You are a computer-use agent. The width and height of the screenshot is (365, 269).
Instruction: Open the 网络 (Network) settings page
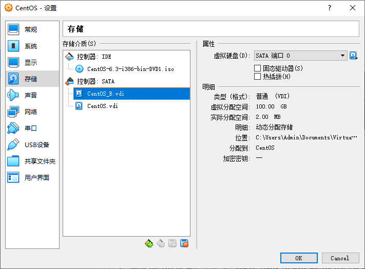pos(32,112)
